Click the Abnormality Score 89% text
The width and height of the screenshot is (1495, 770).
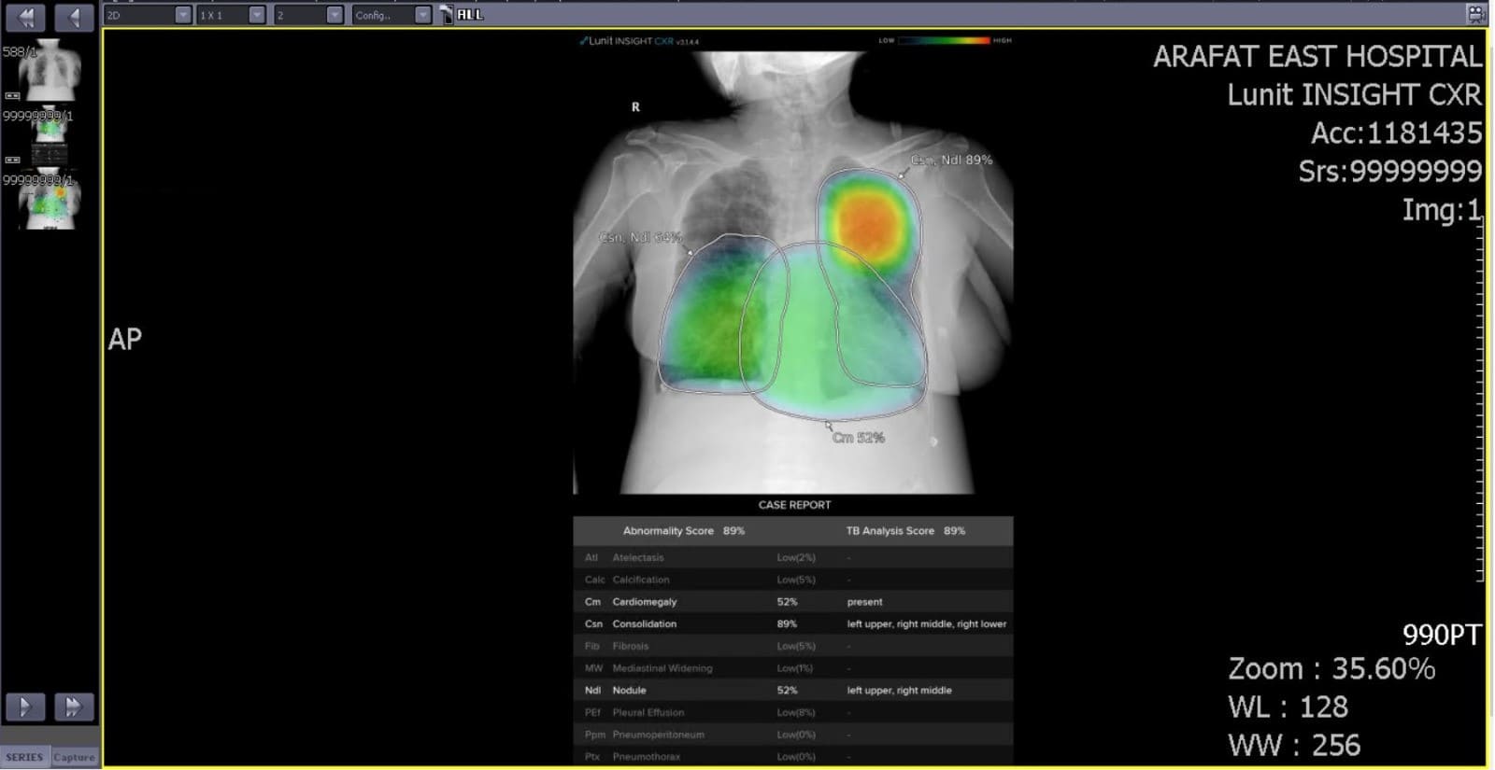[x=684, y=530]
